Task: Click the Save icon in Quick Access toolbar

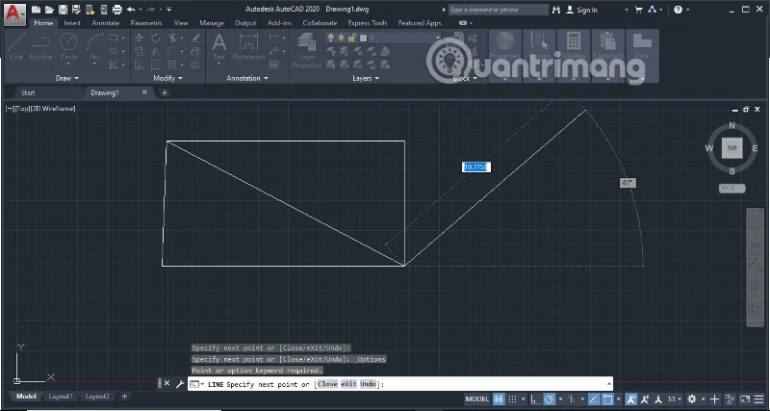Action: click(x=63, y=10)
